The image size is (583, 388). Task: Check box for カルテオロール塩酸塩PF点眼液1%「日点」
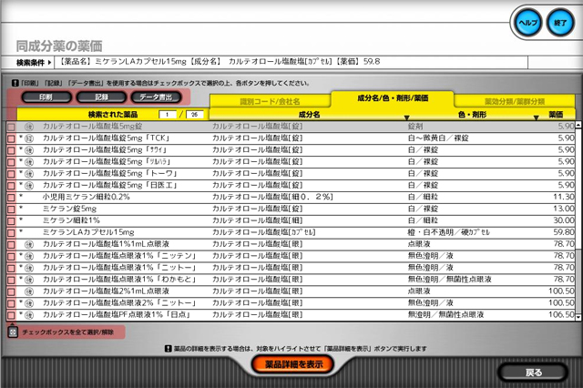[x=11, y=315]
